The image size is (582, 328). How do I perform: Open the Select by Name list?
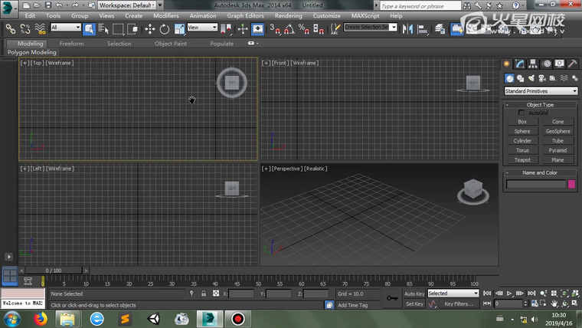pyautogui.click(x=103, y=28)
